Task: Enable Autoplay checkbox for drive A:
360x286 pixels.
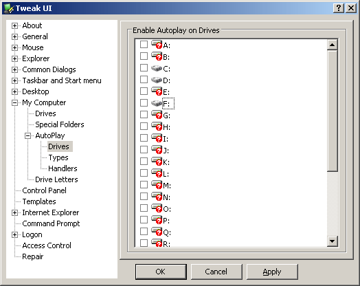Action: click(x=144, y=44)
